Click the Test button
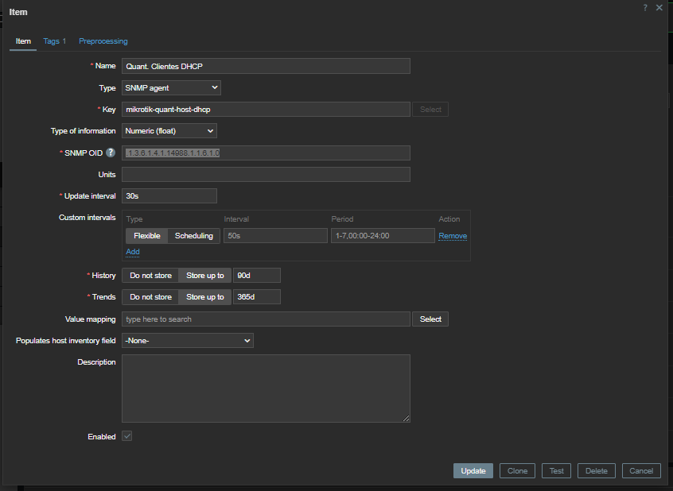 [556, 471]
